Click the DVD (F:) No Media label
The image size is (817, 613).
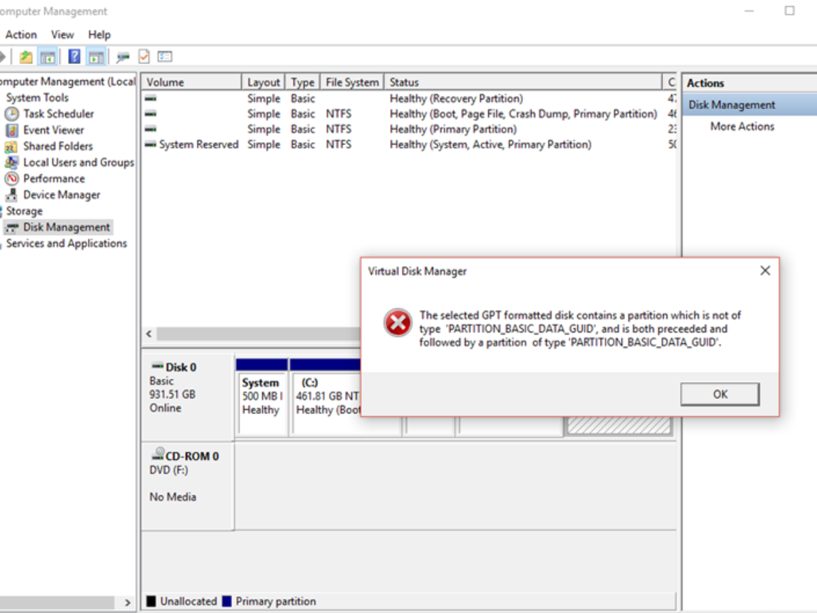173,484
